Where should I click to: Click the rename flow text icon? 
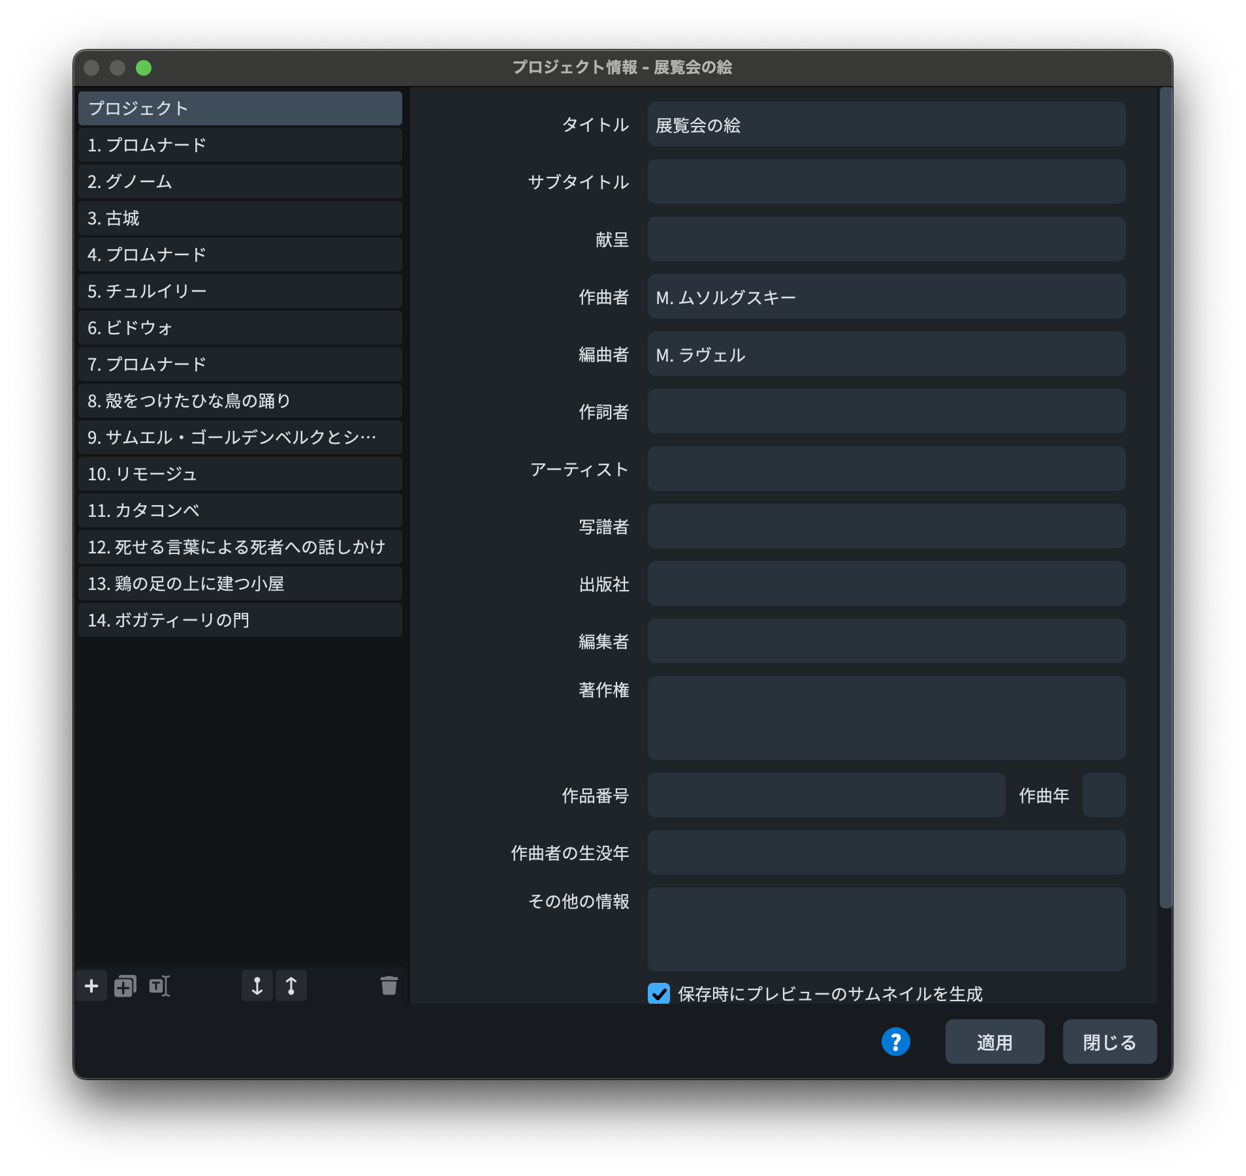point(159,985)
